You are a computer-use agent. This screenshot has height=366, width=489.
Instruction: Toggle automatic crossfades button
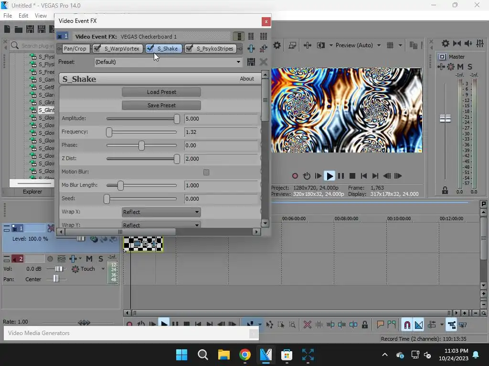419,325
